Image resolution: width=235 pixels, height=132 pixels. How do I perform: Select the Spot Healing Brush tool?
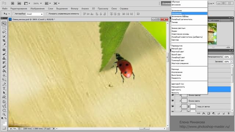[x=4, y=50]
